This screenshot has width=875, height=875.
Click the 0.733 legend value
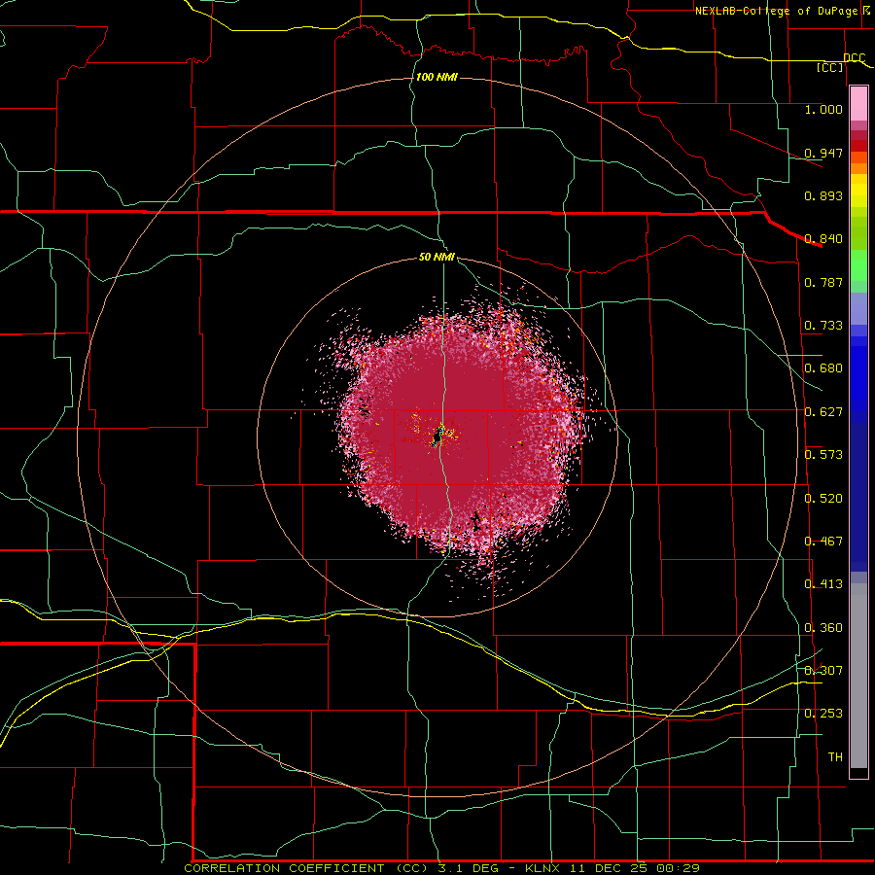pos(823,326)
